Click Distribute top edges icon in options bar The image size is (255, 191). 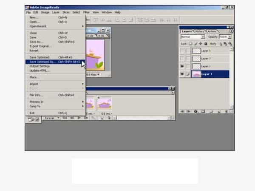(x=140, y=20)
